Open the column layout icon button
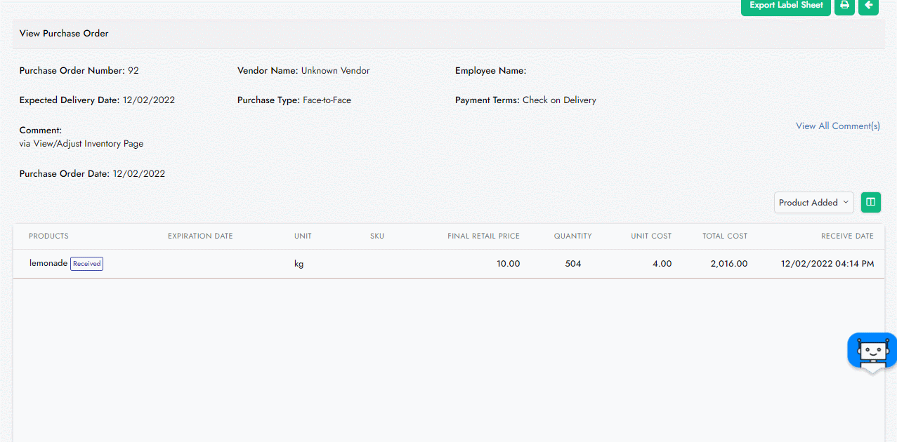The width and height of the screenshot is (897, 442). click(x=870, y=202)
